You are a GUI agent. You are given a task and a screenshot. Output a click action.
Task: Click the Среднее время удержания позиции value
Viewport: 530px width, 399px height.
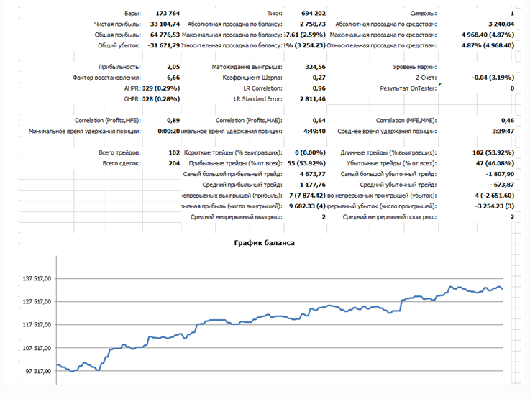(x=498, y=132)
